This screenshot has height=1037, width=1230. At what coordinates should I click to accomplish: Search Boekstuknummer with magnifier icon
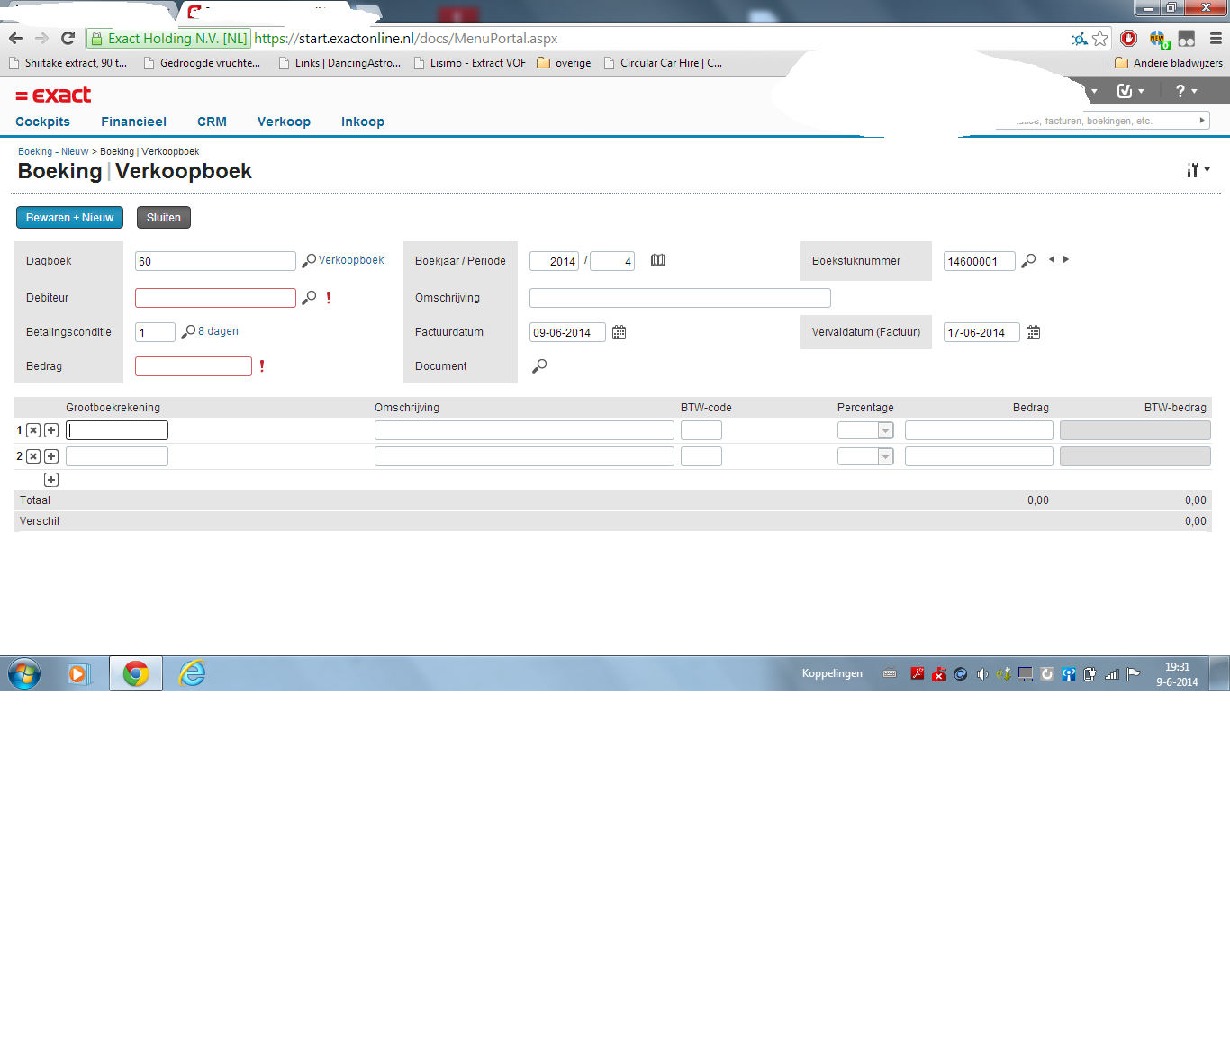tap(1028, 261)
